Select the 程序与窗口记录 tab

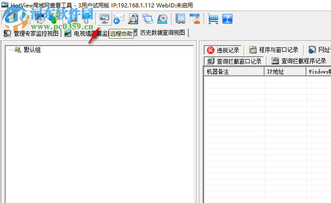point(273,50)
